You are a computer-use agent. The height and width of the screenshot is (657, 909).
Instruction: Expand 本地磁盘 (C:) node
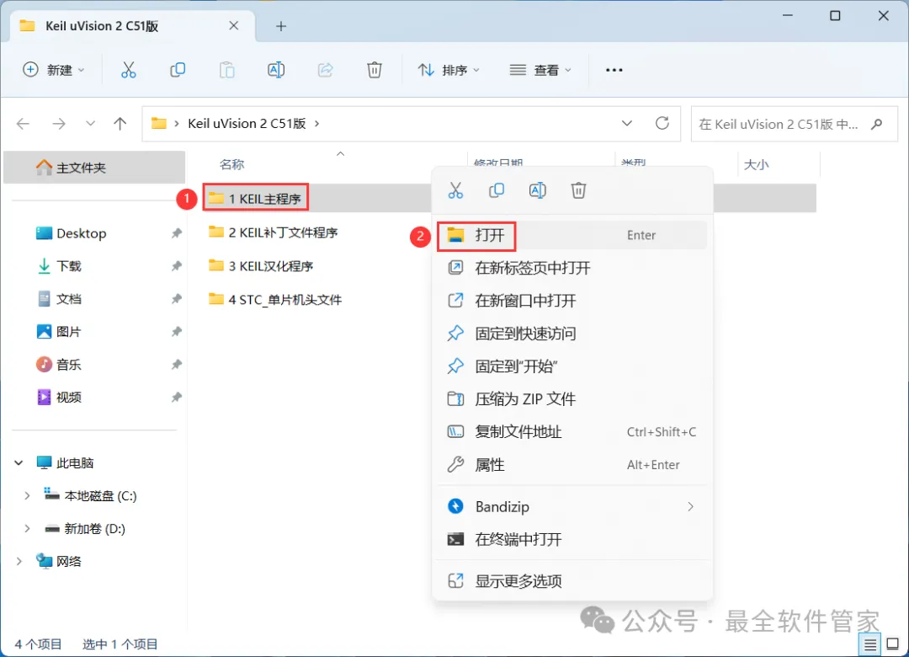27,495
